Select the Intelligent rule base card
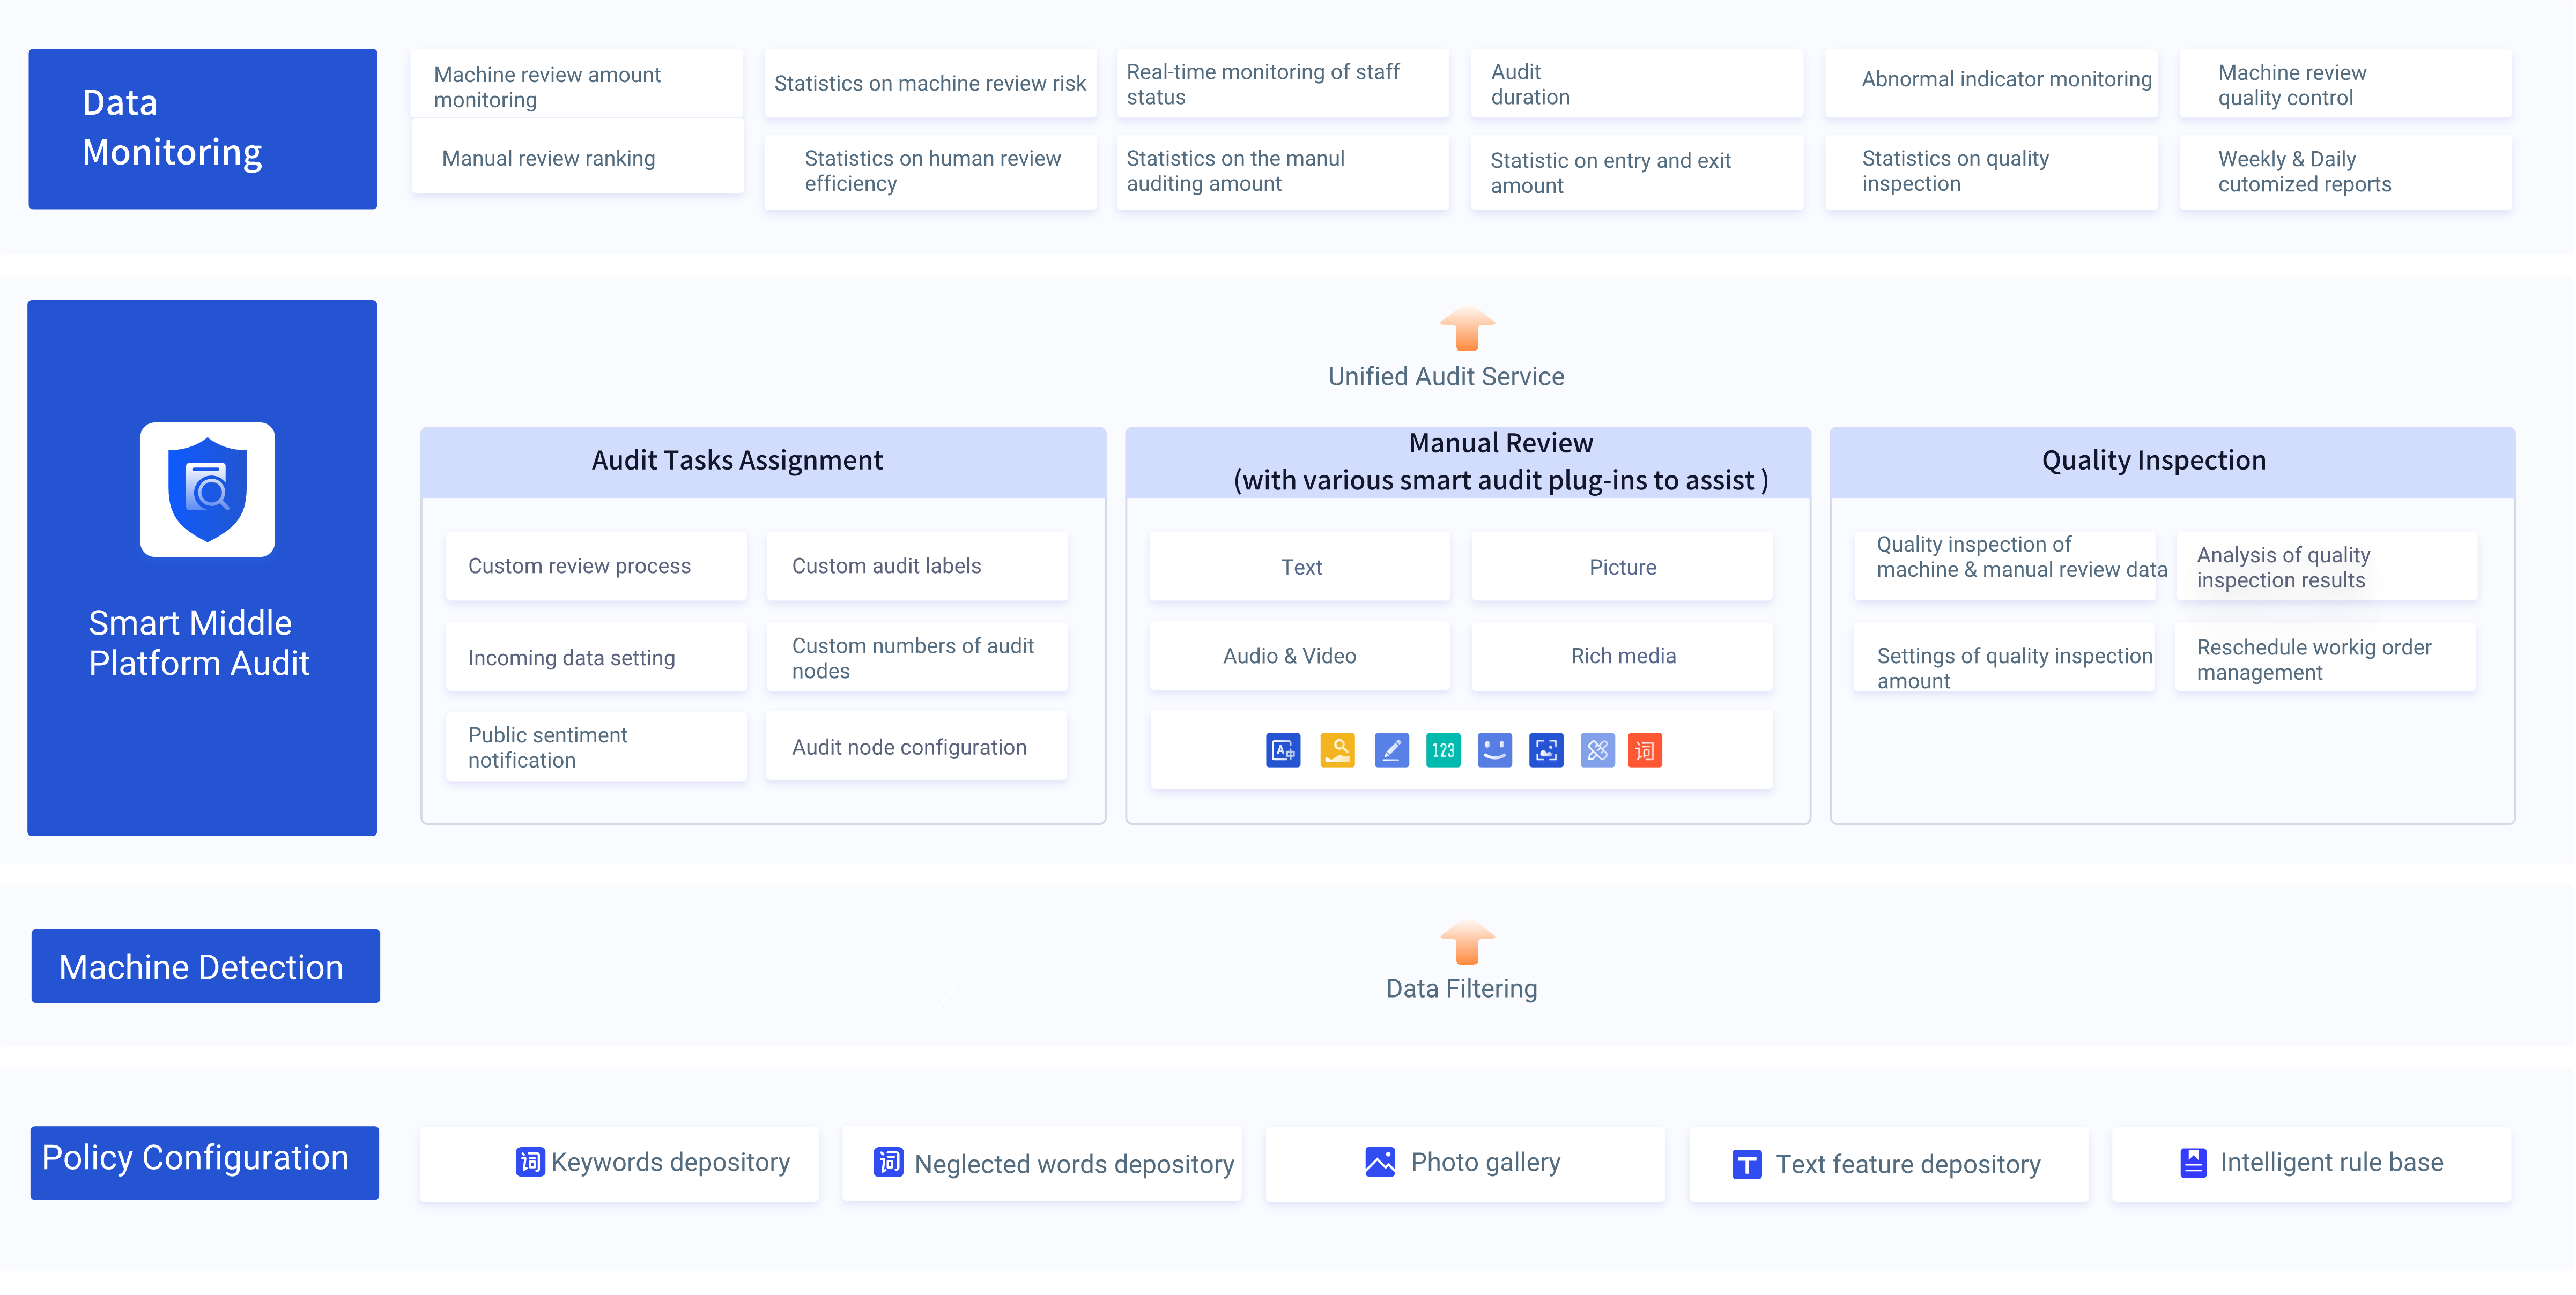 [x=2311, y=1163]
